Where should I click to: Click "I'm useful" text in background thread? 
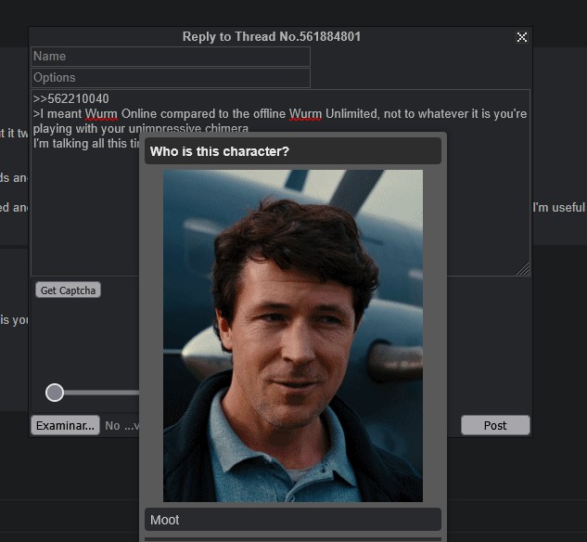point(558,207)
